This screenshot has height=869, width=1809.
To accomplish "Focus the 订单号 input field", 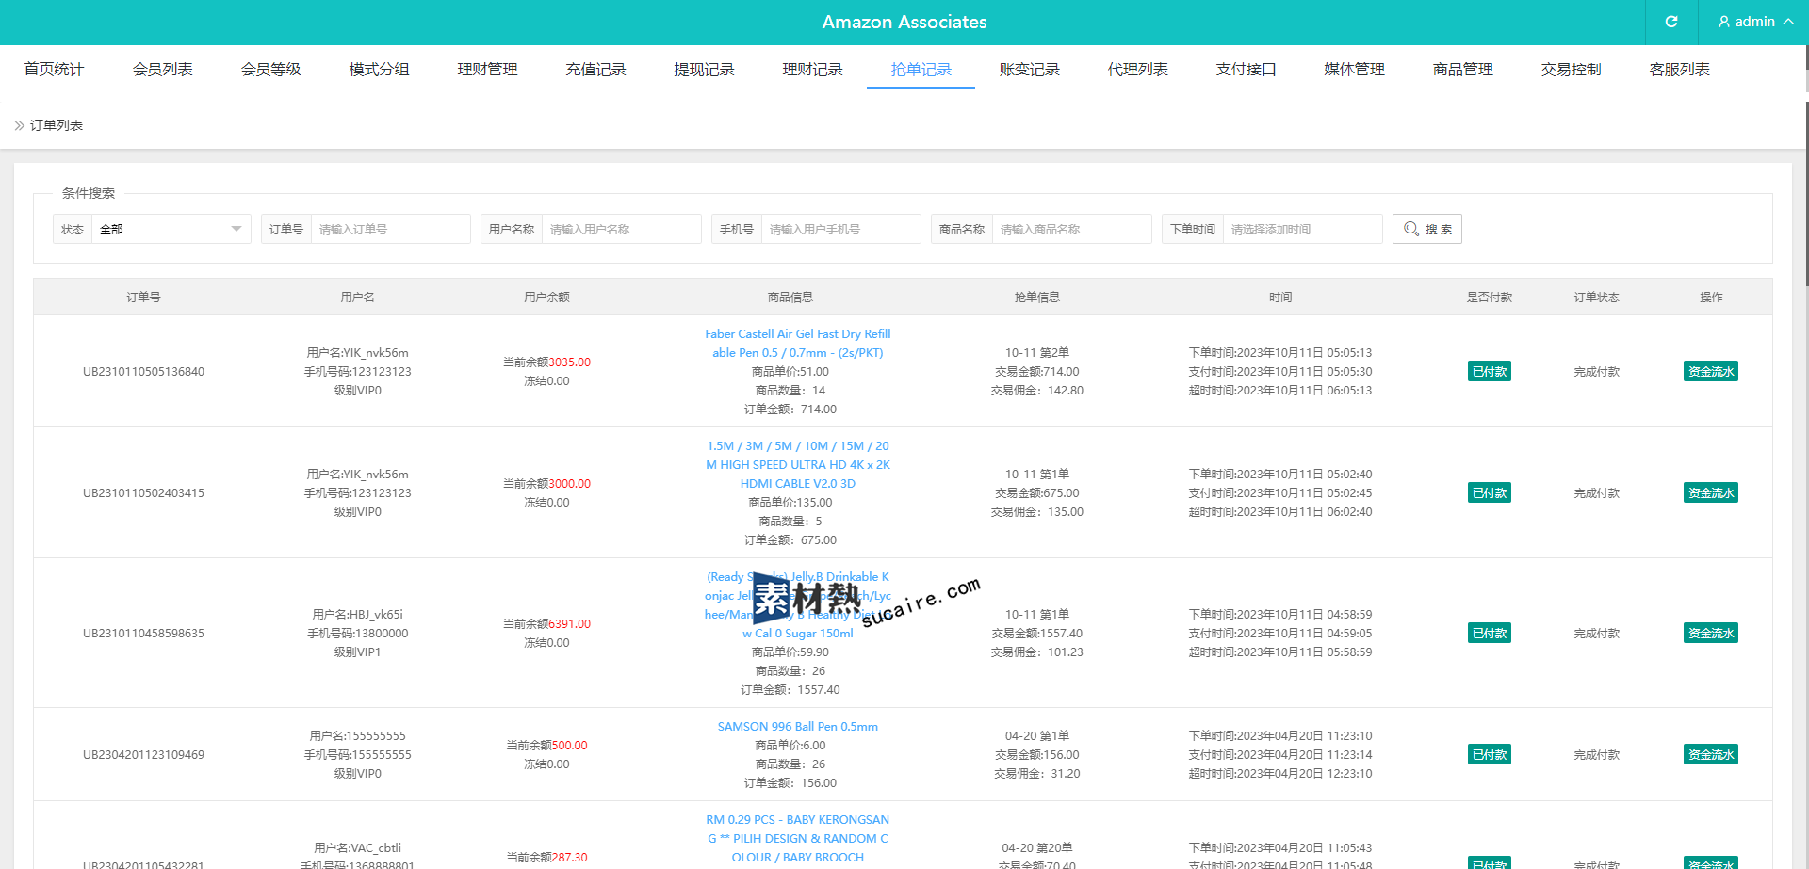I will pyautogui.click(x=390, y=229).
